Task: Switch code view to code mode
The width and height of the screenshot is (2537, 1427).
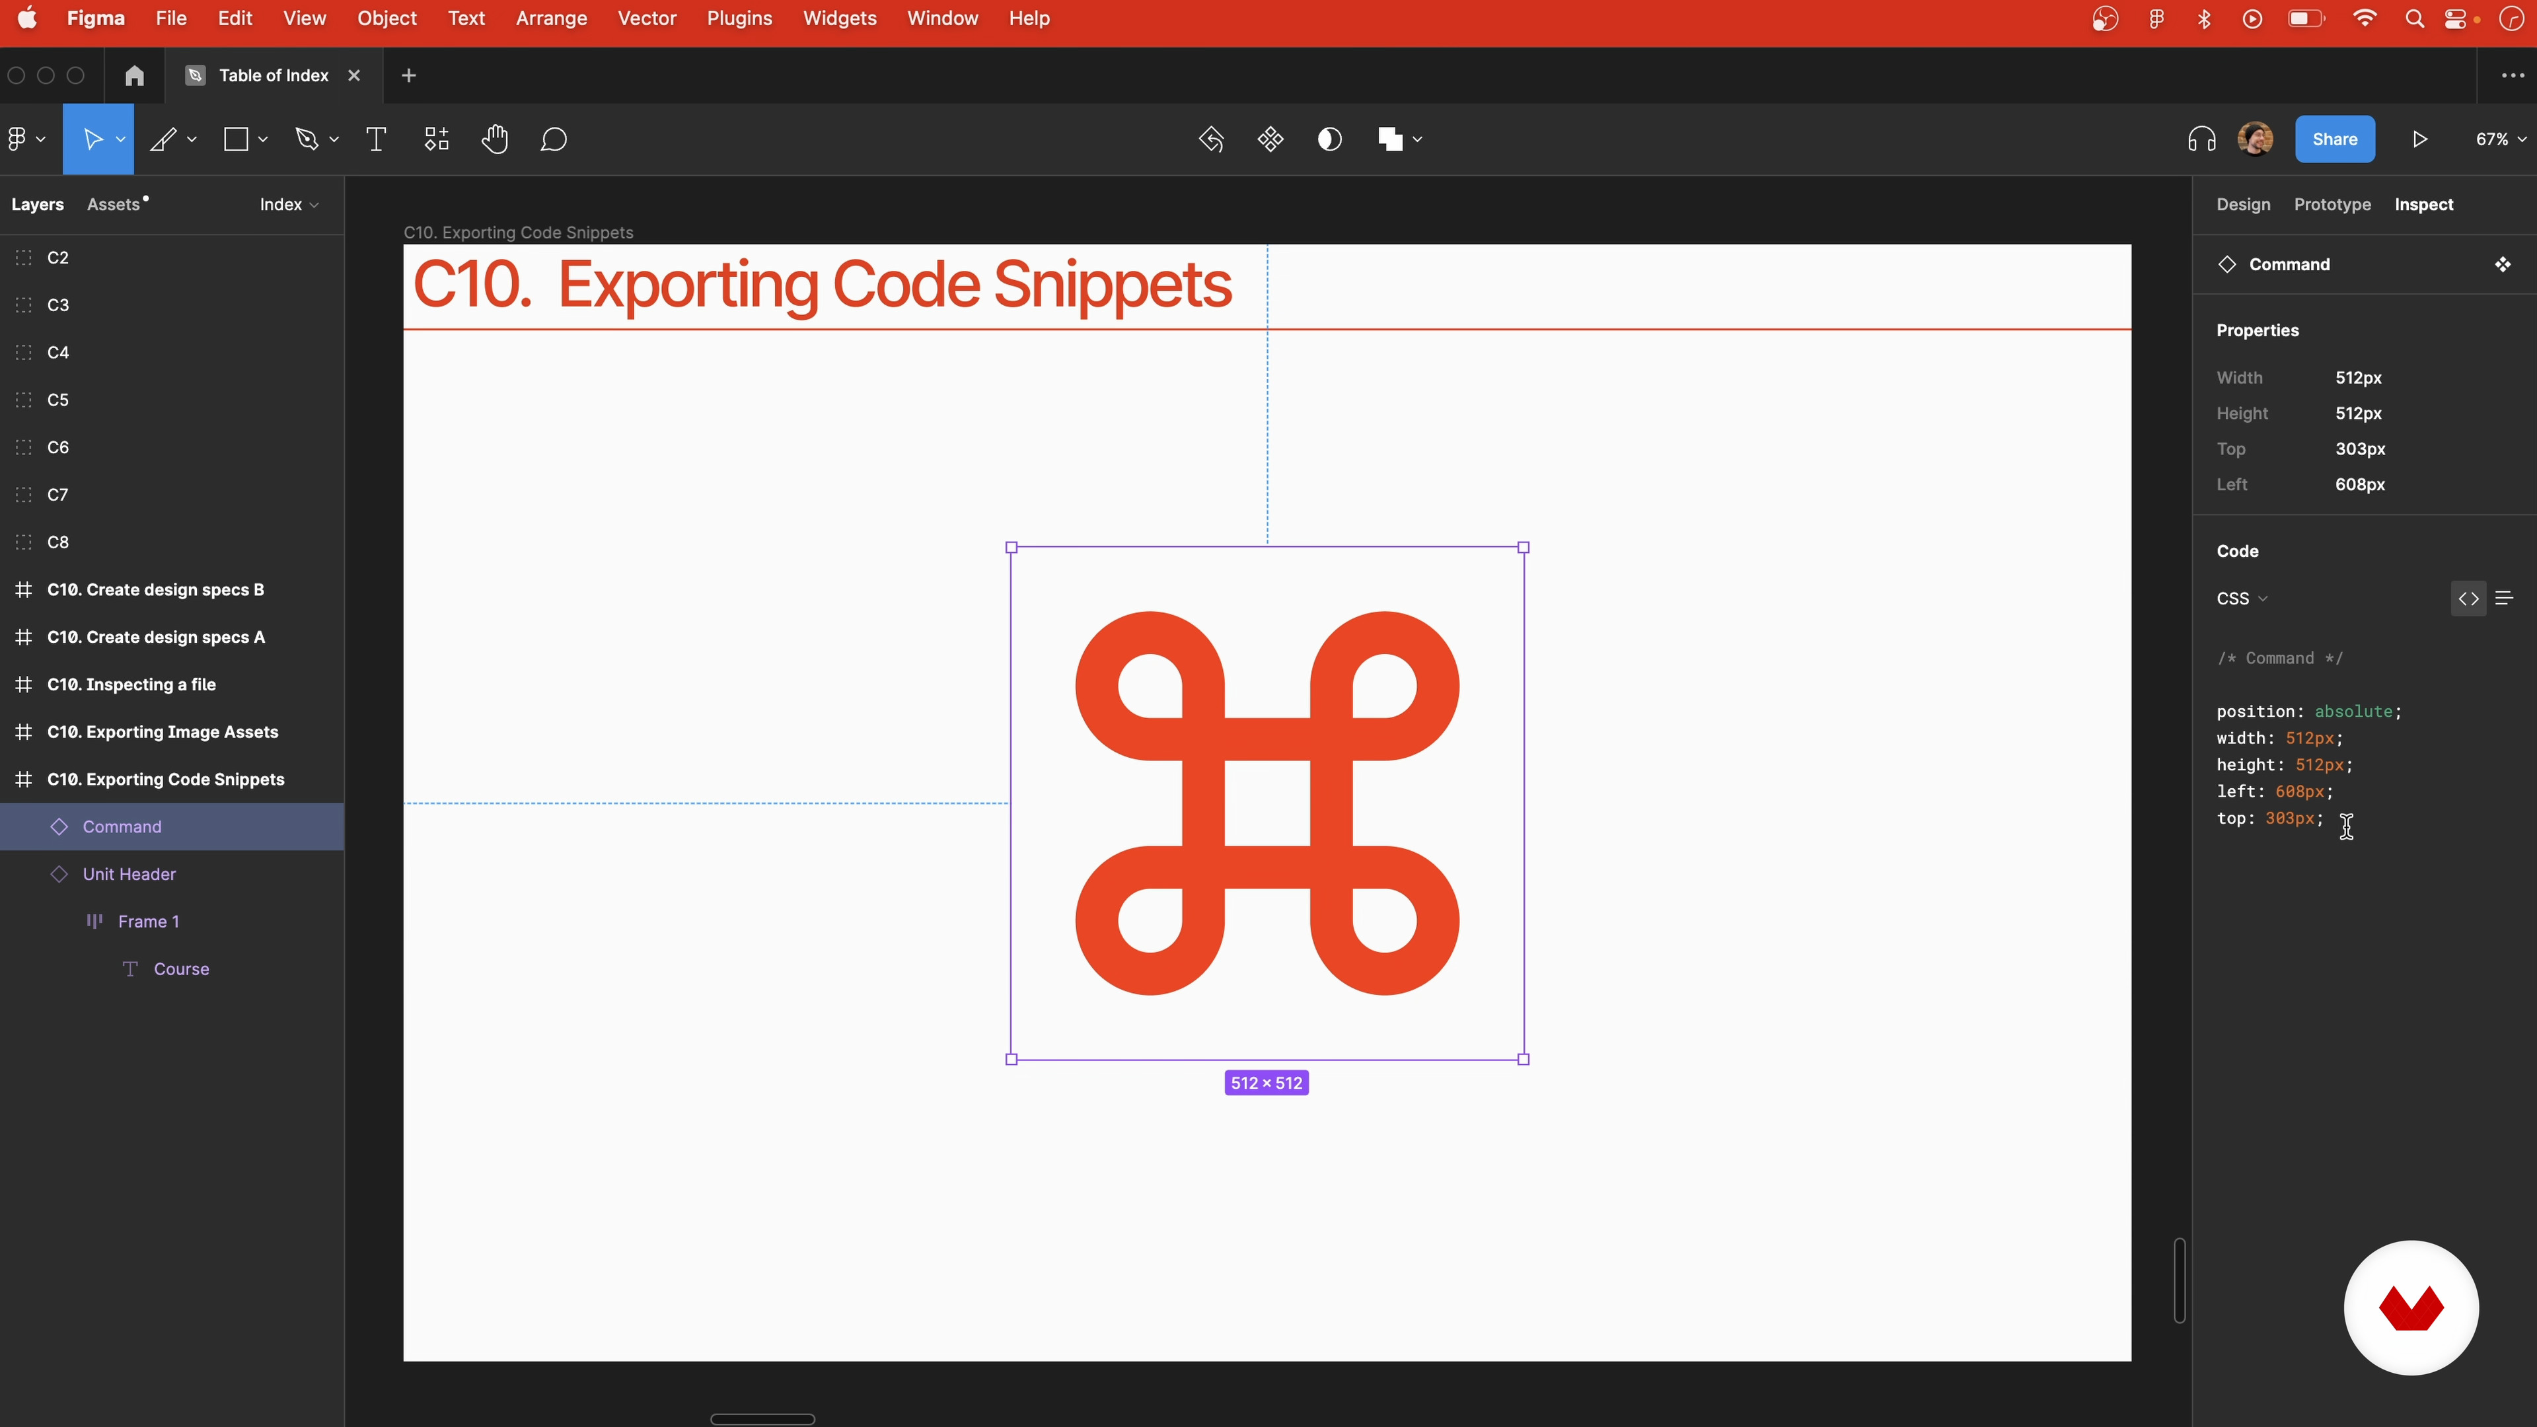Action: pos(2468,599)
